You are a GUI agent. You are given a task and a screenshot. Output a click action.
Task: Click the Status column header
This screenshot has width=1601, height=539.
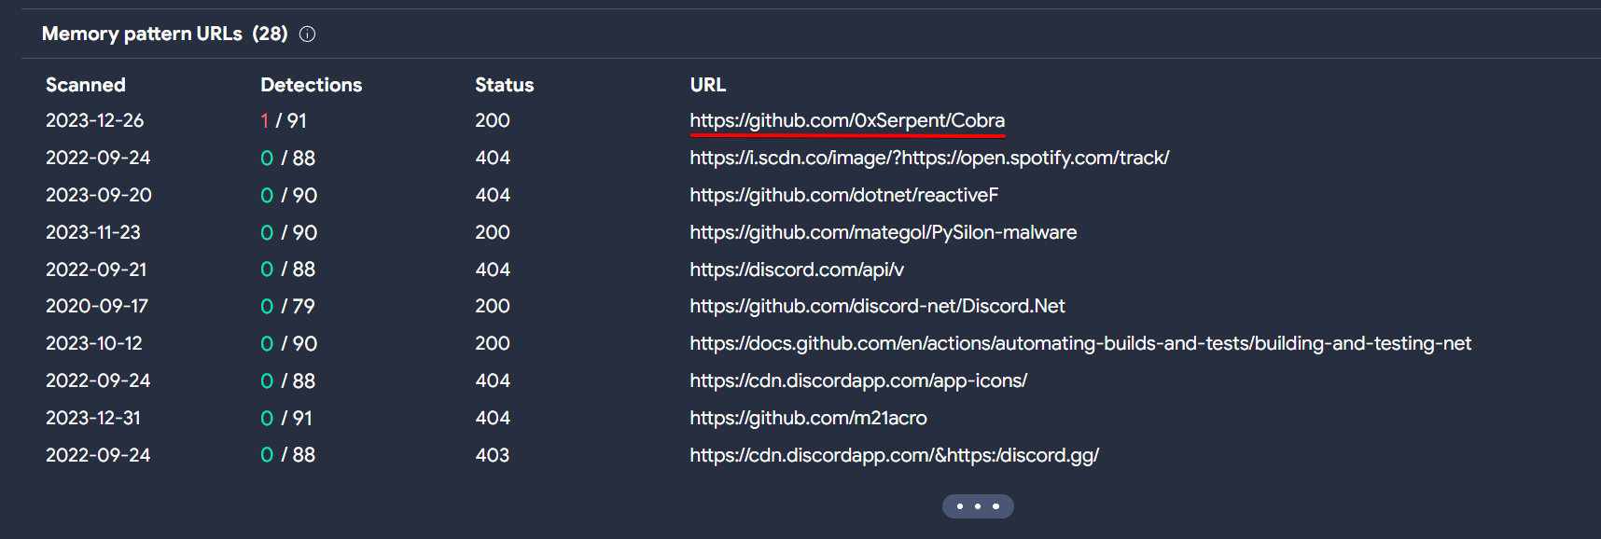click(x=504, y=85)
